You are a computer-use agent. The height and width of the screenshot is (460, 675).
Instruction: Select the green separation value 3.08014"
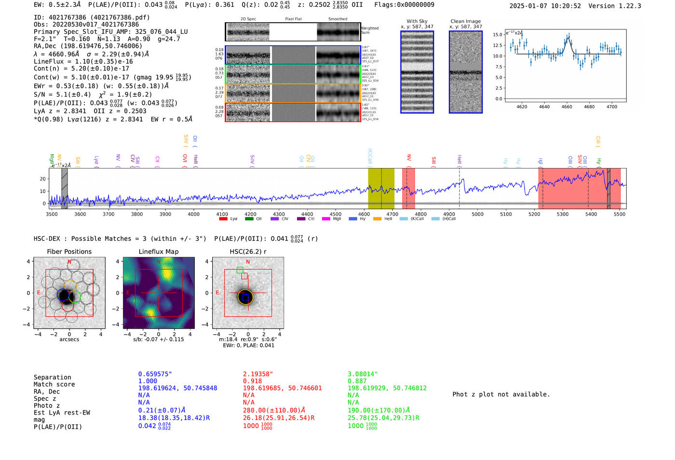363,374
